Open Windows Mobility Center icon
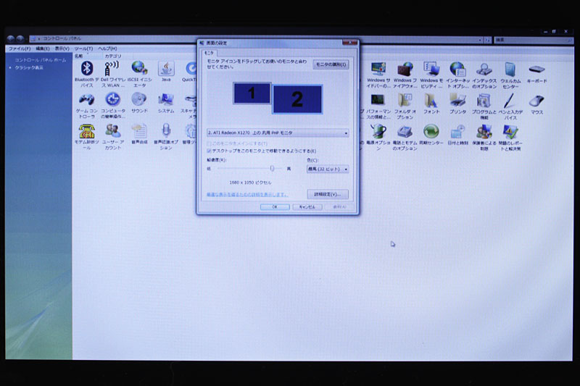 point(431,69)
